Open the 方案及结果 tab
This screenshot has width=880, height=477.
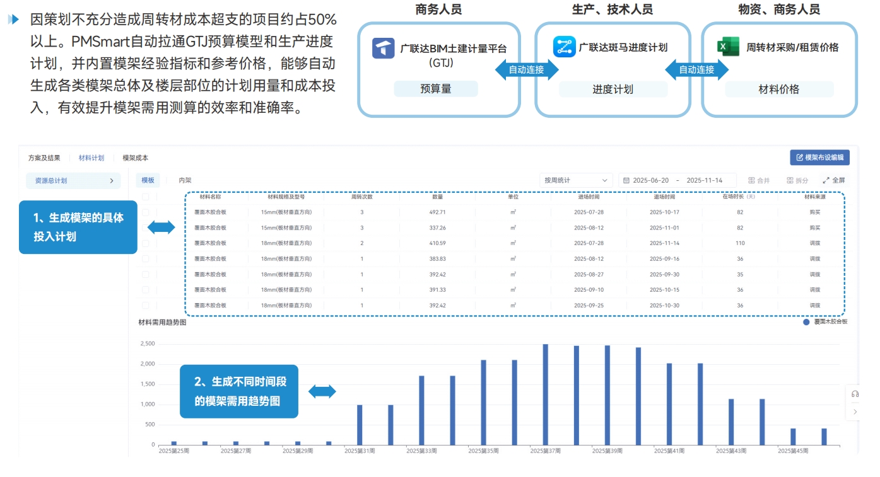pyautogui.click(x=44, y=158)
